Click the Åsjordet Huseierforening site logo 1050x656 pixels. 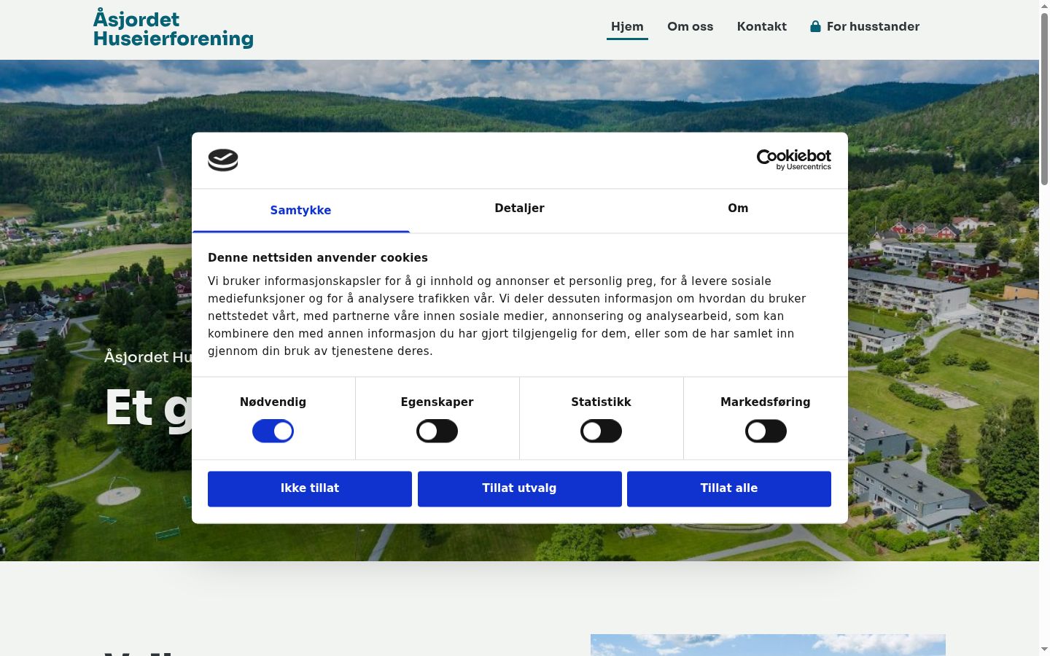pos(174,29)
